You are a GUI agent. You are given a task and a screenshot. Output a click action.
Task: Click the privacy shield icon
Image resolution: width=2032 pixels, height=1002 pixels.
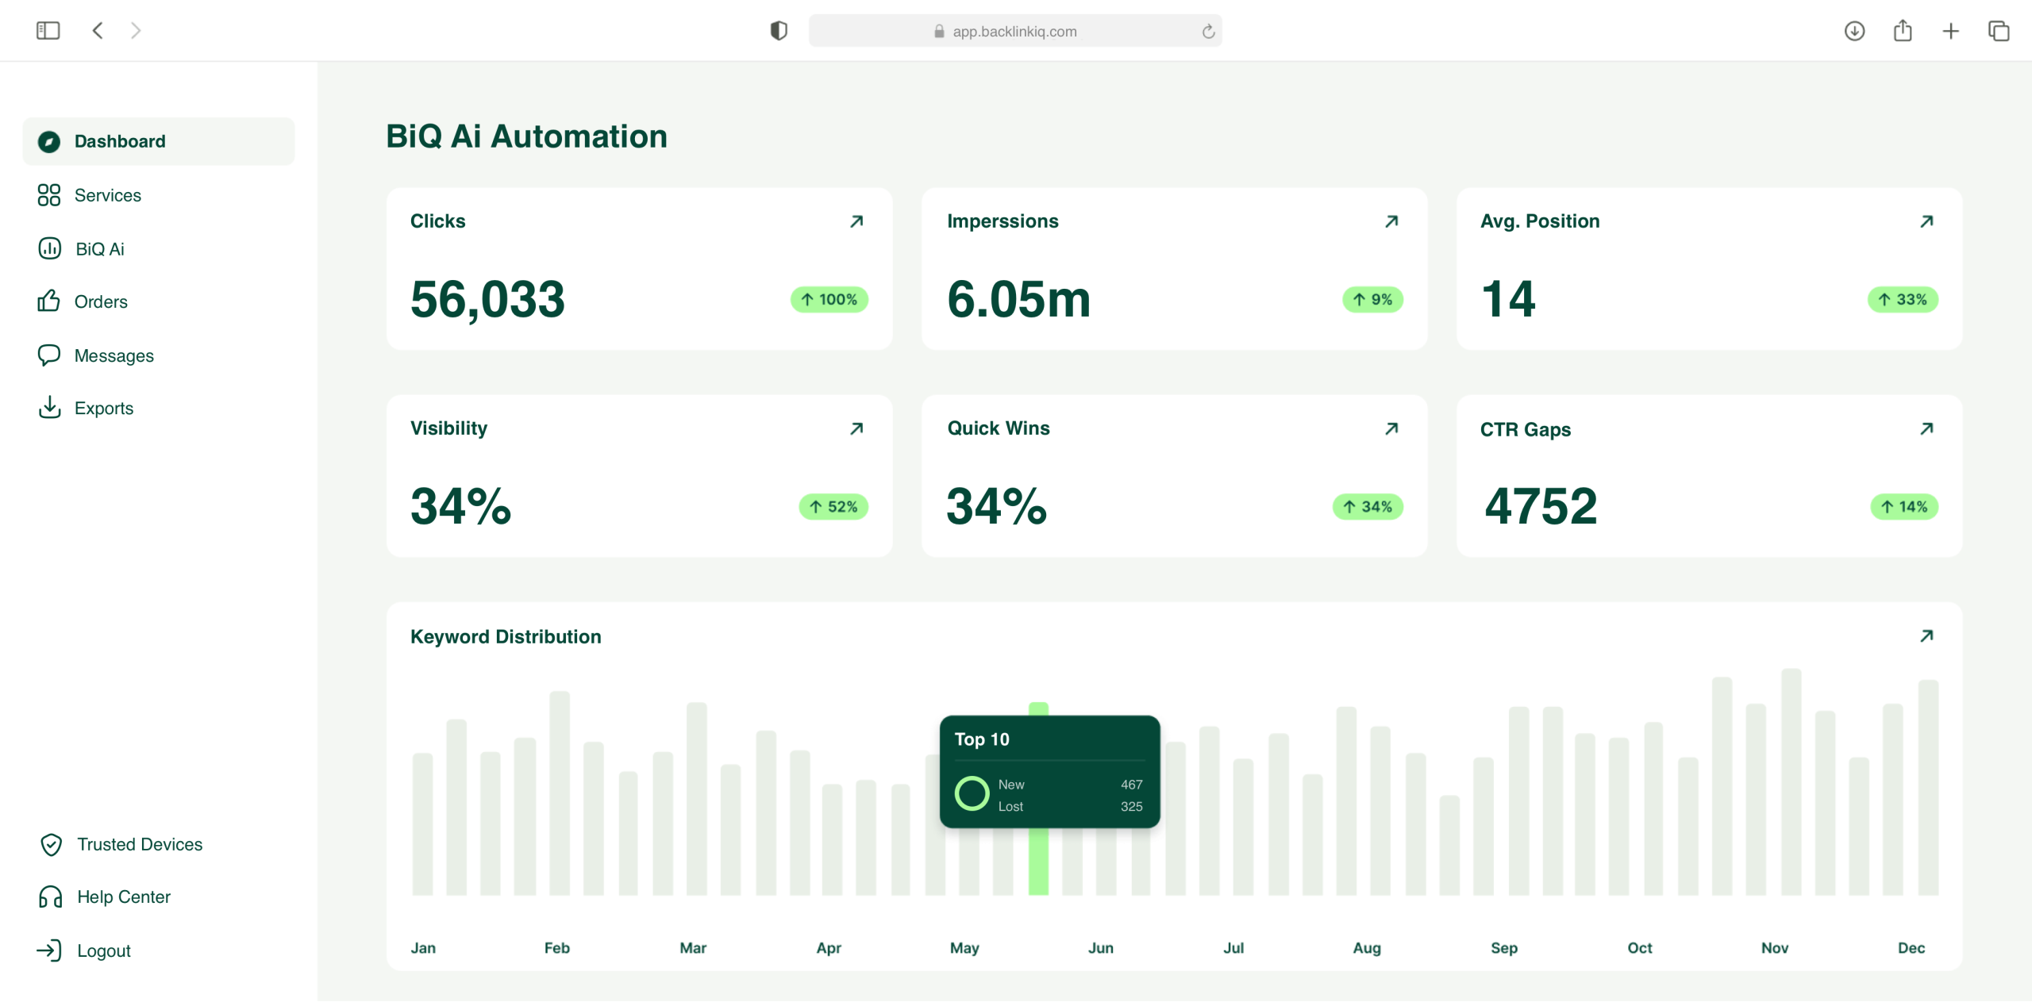coord(779,31)
